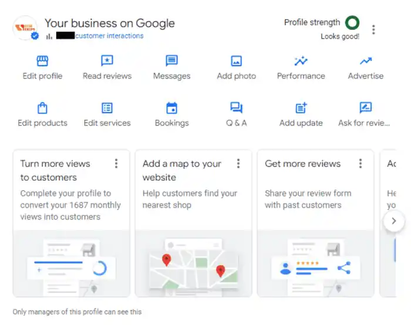The width and height of the screenshot is (411, 325).
Task: Click the Edit profile label
Action: click(x=42, y=76)
